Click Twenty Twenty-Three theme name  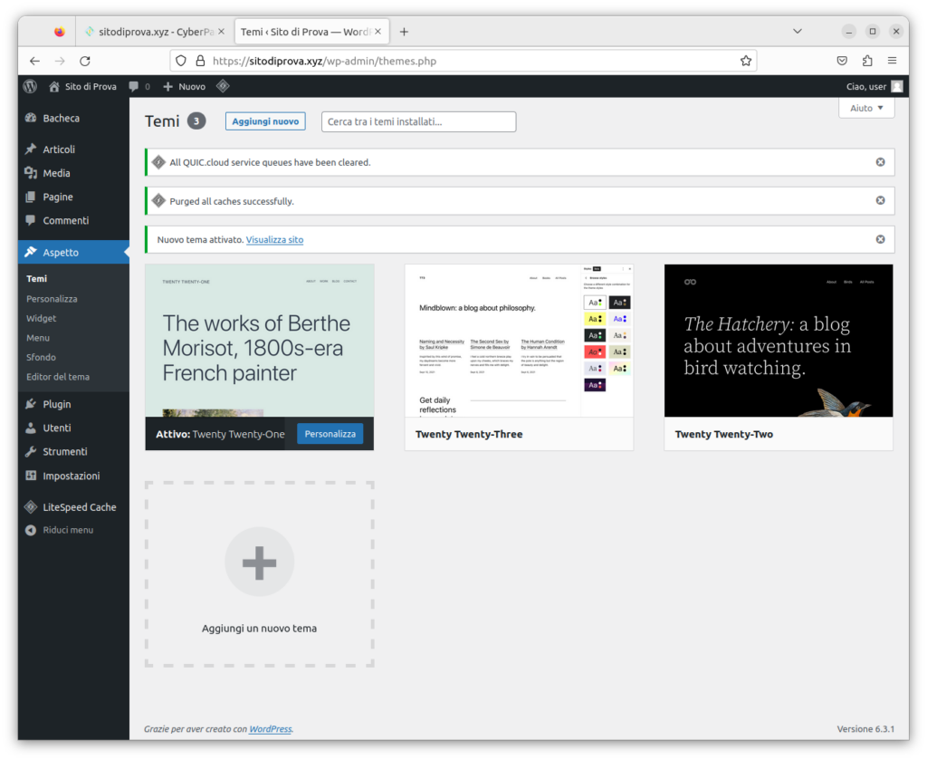pos(469,434)
